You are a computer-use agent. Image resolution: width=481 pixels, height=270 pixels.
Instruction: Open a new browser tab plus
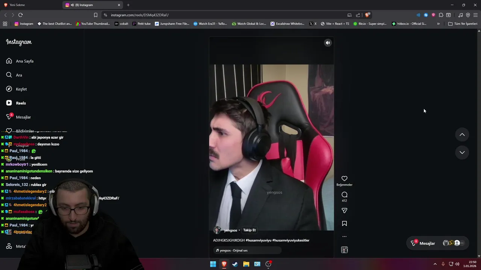pyautogui.click(x=128, y=5)
